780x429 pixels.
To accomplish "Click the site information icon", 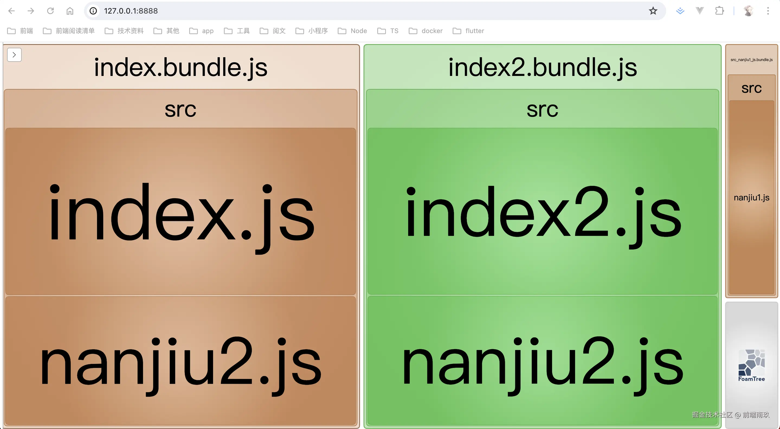I will pyautogui.click(x=93, y=11).
